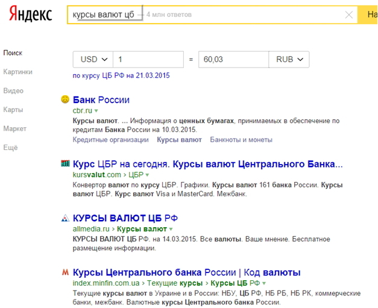Click snippet text 'кредитам Банка России на 10.03.2015'
This screenshot has height=308, width=378.
click(135, 130)
